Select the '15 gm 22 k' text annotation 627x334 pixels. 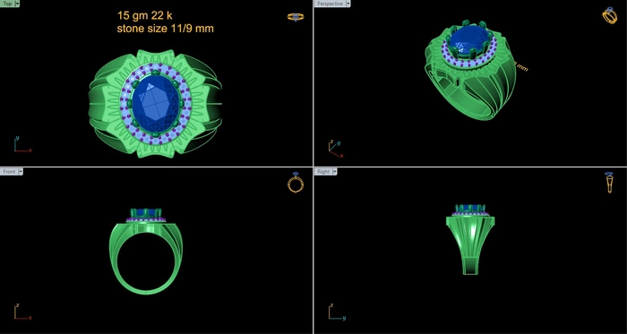(x=145, y=15)
